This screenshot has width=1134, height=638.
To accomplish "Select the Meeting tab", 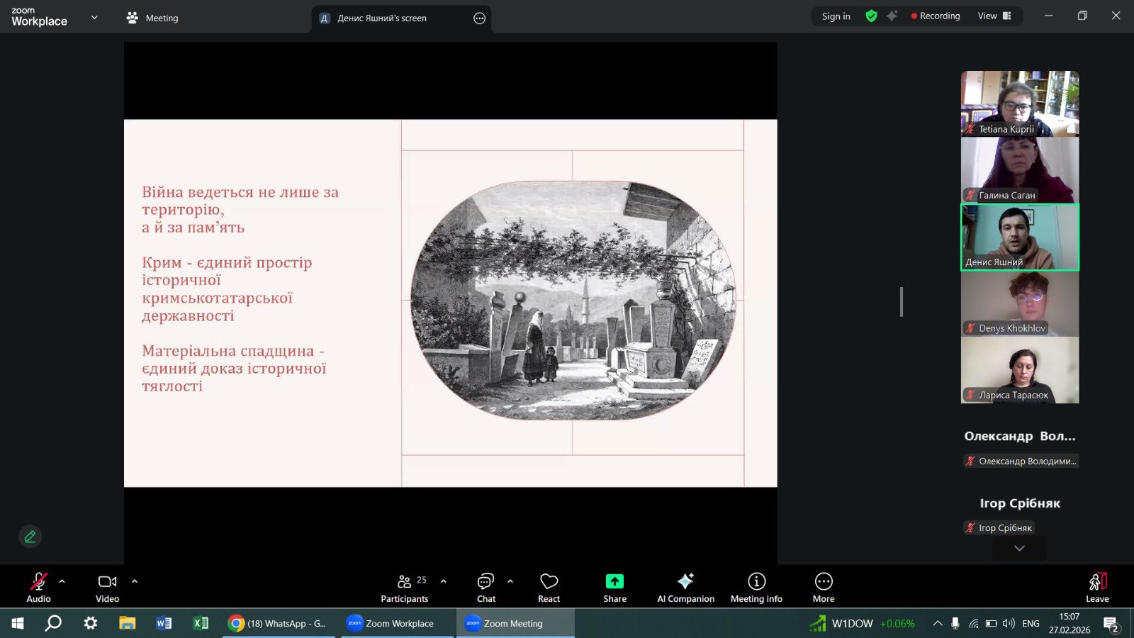I will click(x=152, y=18).
